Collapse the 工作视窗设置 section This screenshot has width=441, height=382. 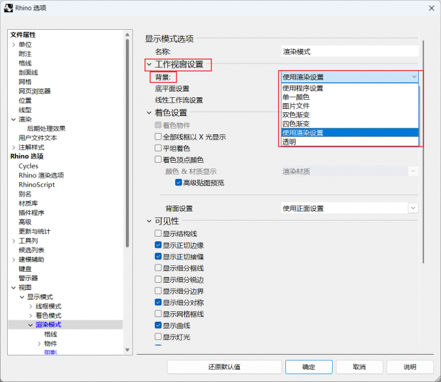coord(149,64)
